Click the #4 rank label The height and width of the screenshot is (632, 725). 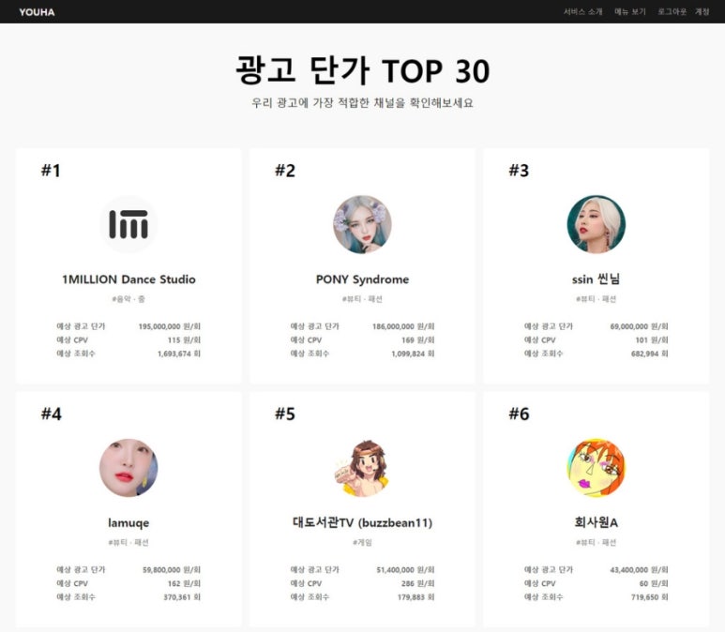(52, 414)
